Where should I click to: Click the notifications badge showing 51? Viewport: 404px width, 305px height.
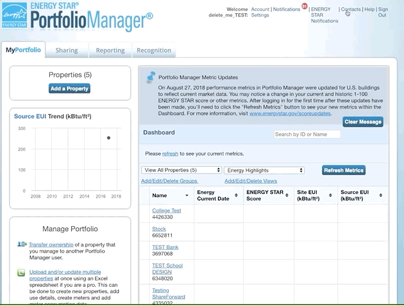(304, 6)
